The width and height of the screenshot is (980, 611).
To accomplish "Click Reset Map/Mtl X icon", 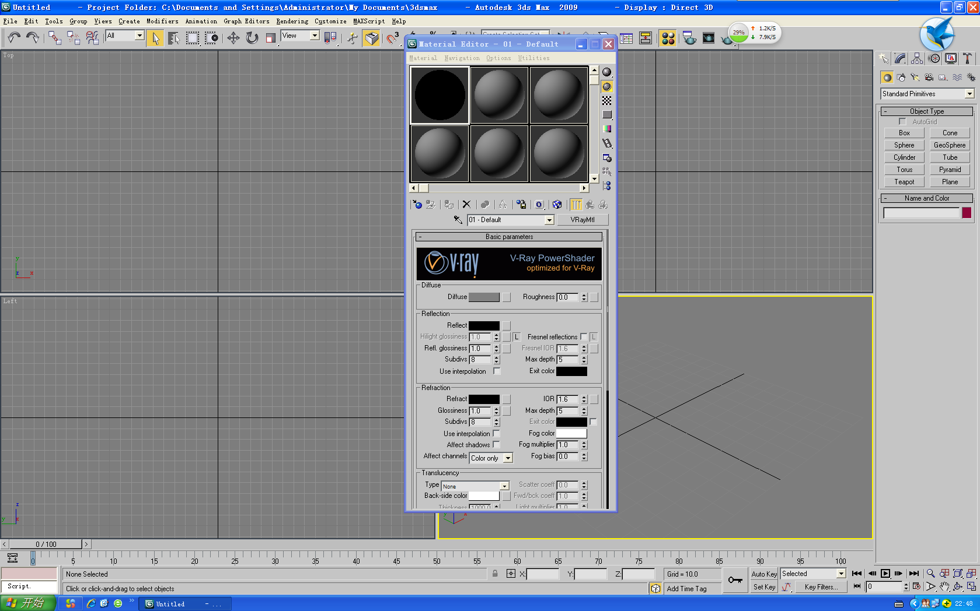I will pyautogui.click(x=466, y=205).
